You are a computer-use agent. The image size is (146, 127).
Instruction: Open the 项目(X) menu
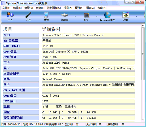tap(68, 8)
